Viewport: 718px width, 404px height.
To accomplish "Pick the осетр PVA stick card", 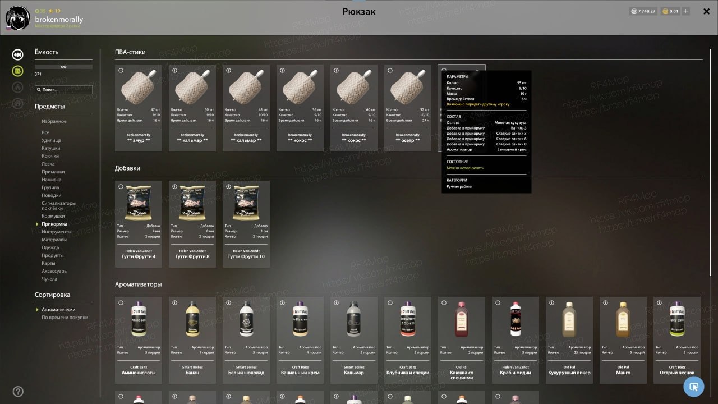I will pyautogui.click(x=408, y=108).
